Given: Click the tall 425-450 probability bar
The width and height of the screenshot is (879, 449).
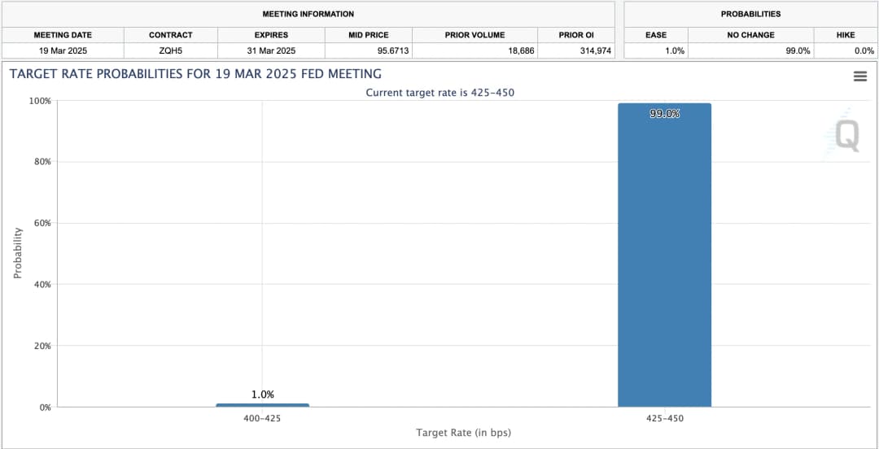Looking at the screenshot, I should [664, 260].
